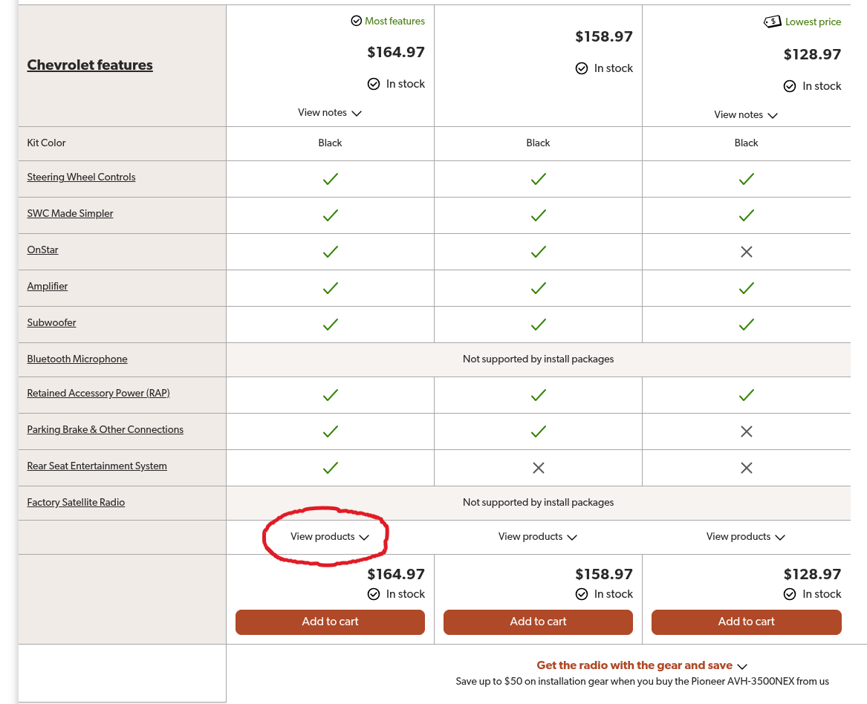This screenshot has height=704, width=867.
Task: Expand View products for $128.97 package
Action: [x=745, y=537]
